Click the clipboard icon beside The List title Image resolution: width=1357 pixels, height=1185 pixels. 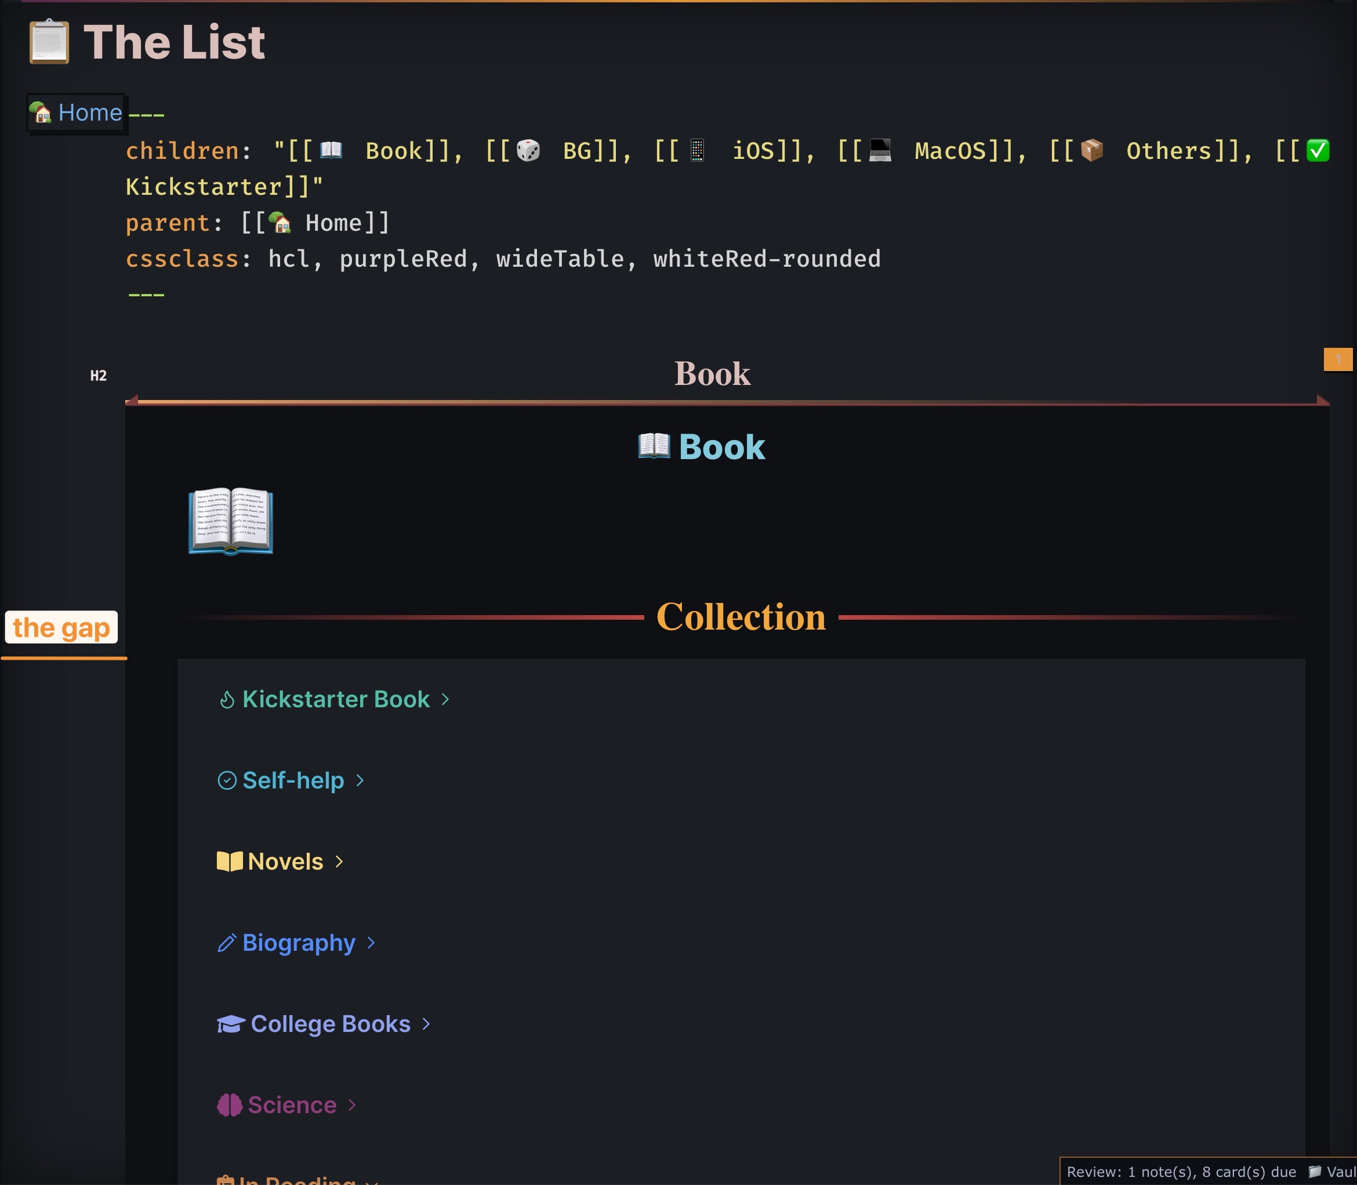pos(49,42)
